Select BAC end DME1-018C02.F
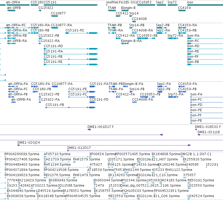 coord(208,127)
